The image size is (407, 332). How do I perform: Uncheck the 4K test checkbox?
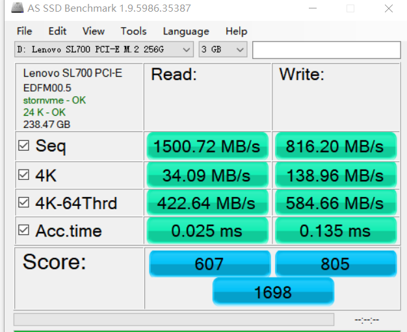pyautogui.click(x=23, y=175)
